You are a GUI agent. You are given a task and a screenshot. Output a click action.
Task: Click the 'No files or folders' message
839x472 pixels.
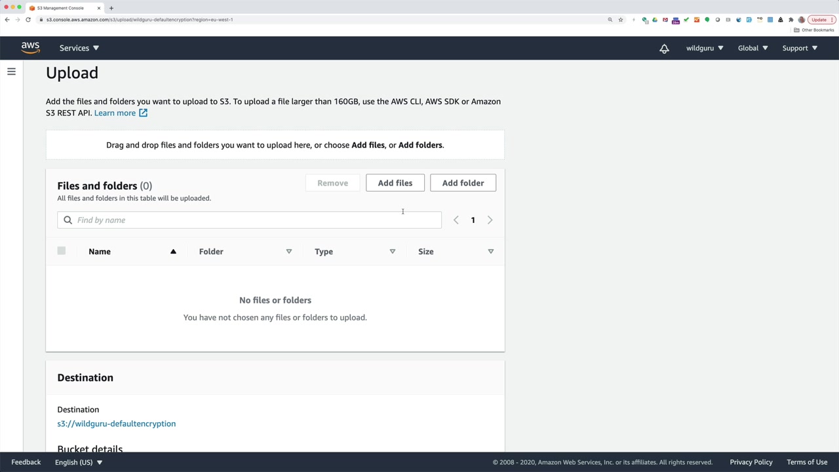point(275,300)
